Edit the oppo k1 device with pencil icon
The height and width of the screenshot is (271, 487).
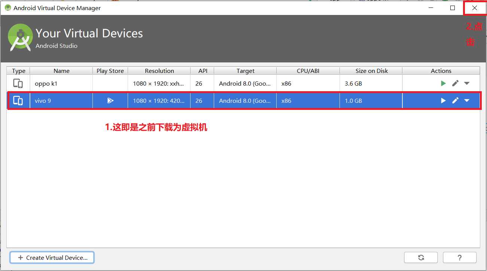coord(455,83)
